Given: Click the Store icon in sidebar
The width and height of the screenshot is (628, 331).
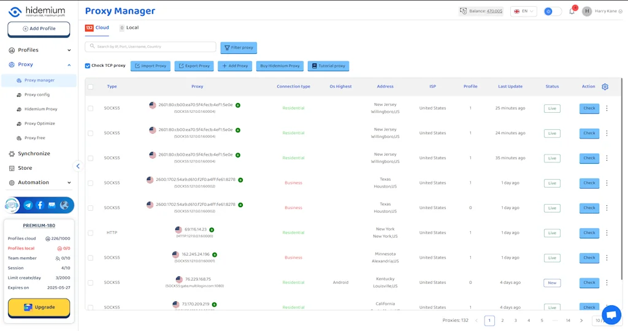Looking at the screenshot, I should (12, 168).
